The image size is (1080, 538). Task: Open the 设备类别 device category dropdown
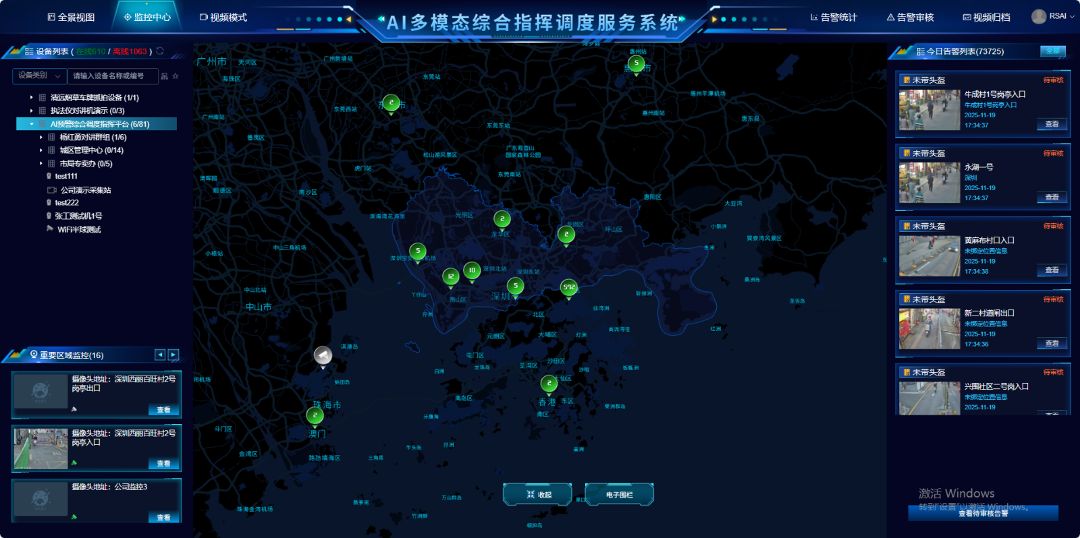(x=39, y=76)
